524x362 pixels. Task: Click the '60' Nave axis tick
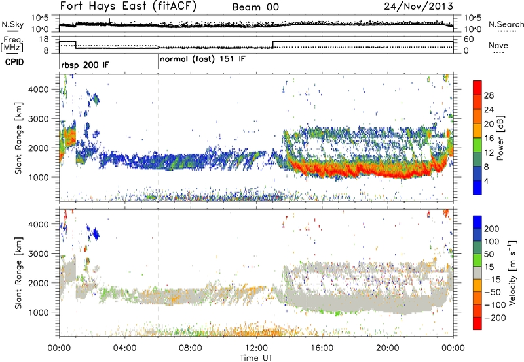468,39
